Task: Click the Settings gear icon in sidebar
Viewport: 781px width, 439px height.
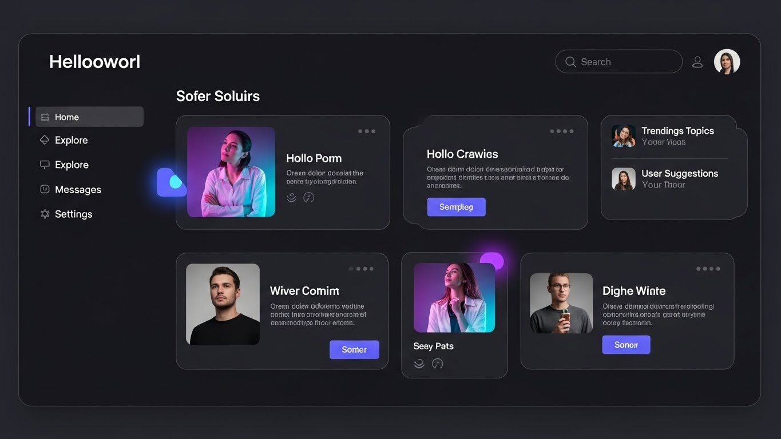Action: click(45, 214)
